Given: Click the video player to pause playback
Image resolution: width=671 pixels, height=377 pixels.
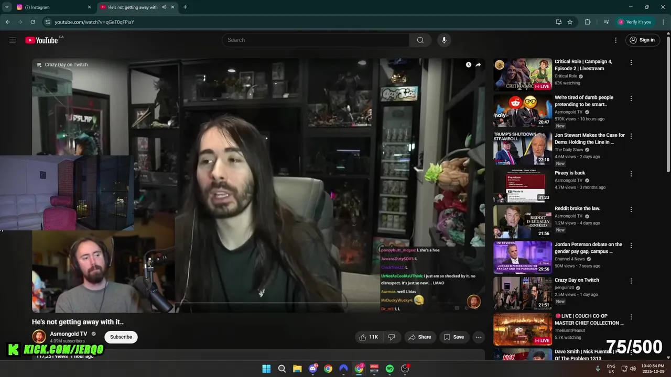Looking at the screenshot, I should [x=258, y=185].
